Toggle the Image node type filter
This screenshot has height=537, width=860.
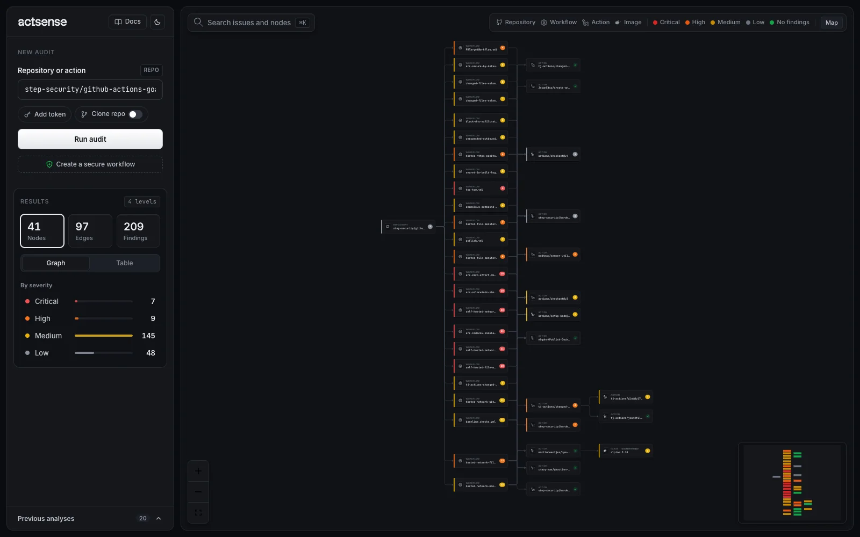click(628, 23)
